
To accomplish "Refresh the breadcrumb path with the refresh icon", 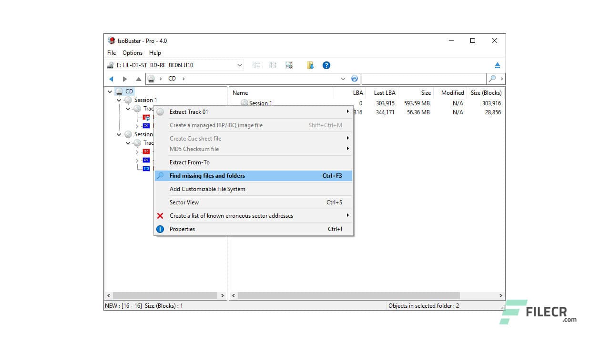I will pyautogui.click(x=355, y=78).
